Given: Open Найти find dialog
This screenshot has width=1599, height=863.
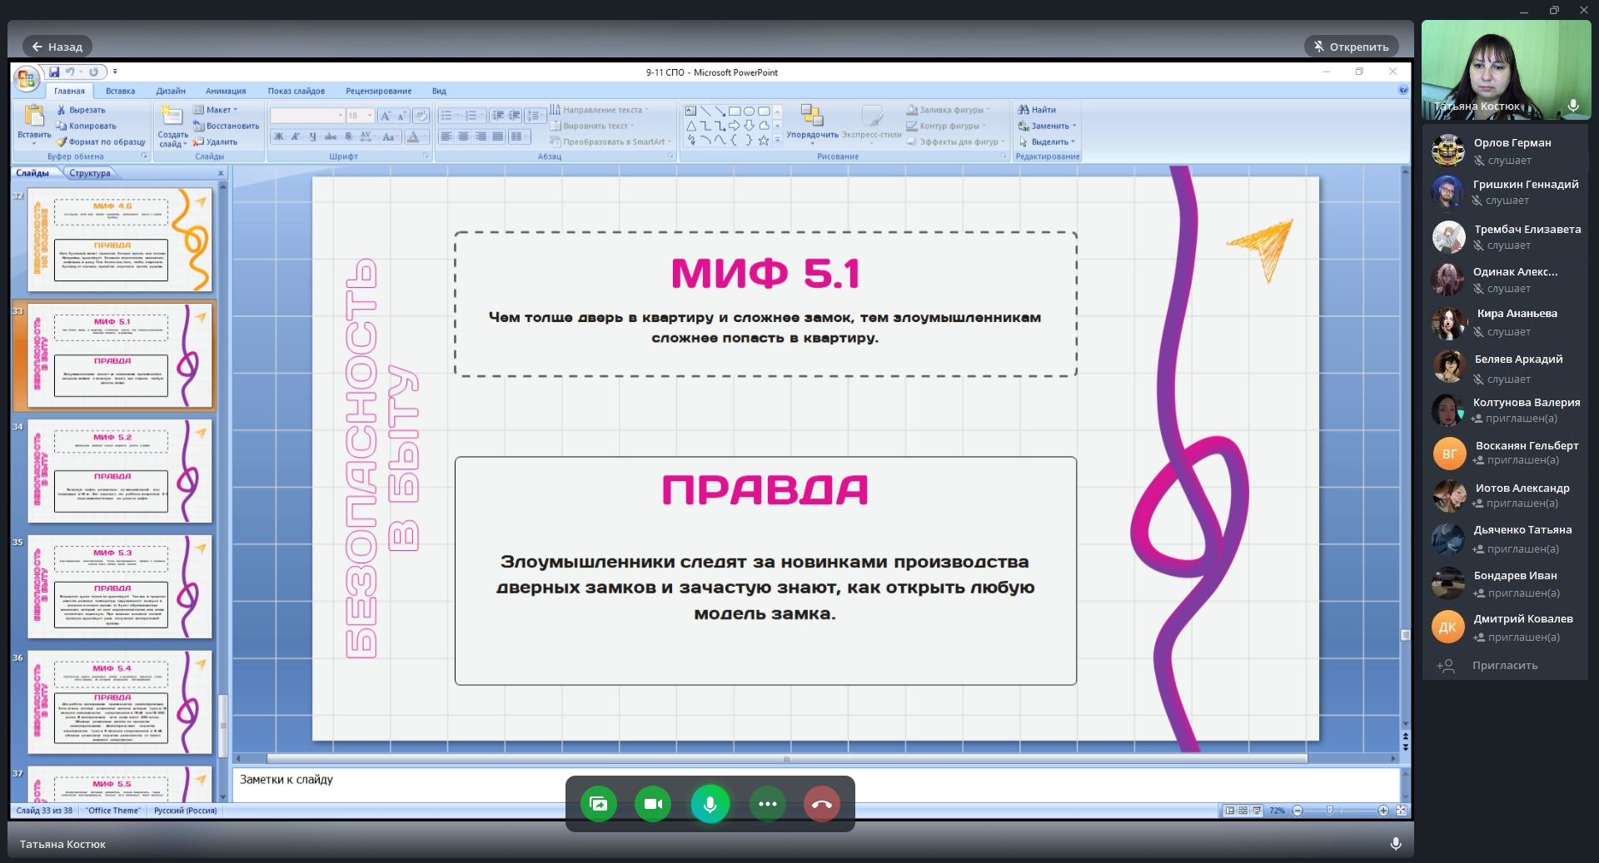Looking at the screenshot, I should (1037, 110).
